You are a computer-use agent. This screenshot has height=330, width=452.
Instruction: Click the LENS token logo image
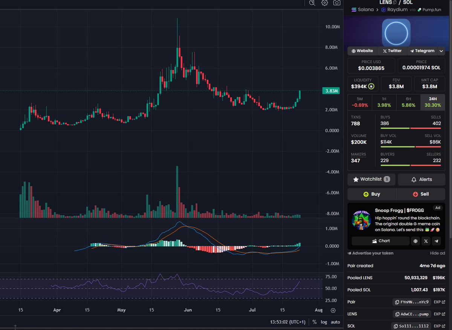(x=396, y=33)
